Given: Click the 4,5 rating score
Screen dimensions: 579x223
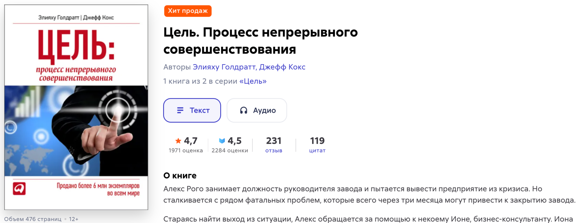Looking at the screenshot, I should [x=234, y=141].
